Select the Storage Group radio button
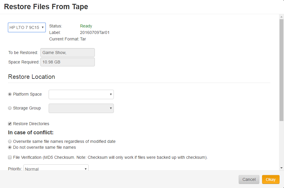Screen dimensions: 284x188 click(x=10, y=108)
